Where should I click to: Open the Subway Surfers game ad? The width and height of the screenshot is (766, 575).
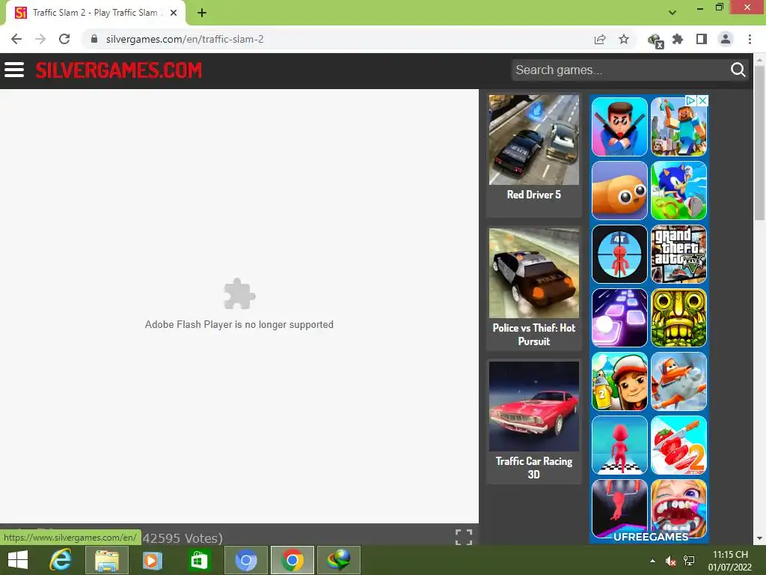coord(619,381)
